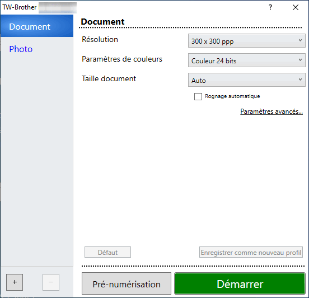Close the TW-Brother dialog window
This screenshot has width=309, height=298.
pyautogui.click(x=296, y=7)
